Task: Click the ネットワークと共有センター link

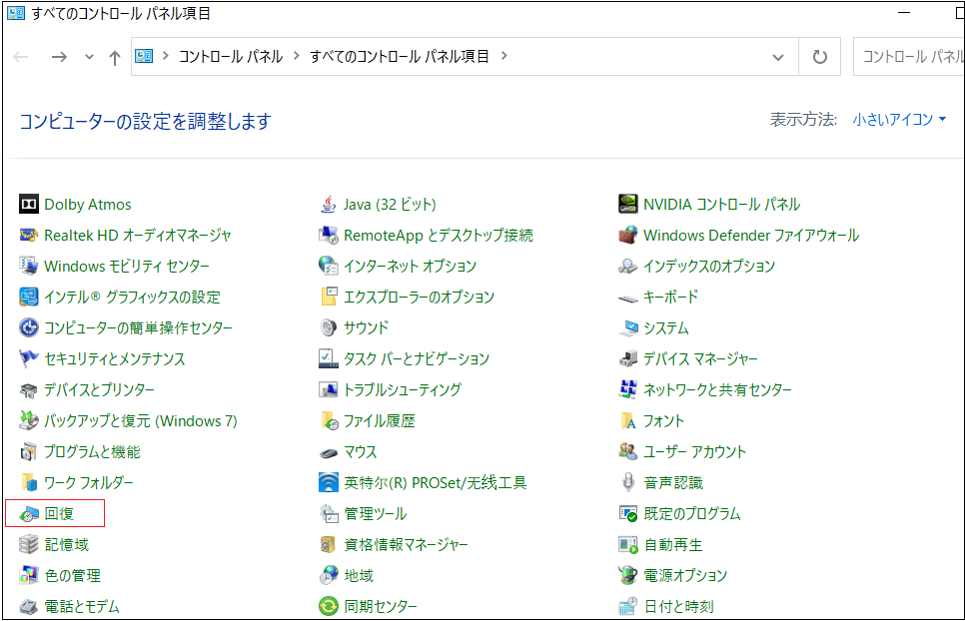Action: (x=717, y=390)
